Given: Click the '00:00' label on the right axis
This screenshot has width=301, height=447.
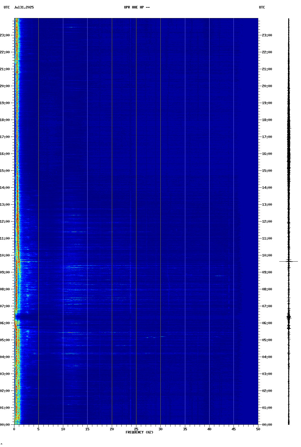Looking at the screenshot, I should (x=267, y=425).
